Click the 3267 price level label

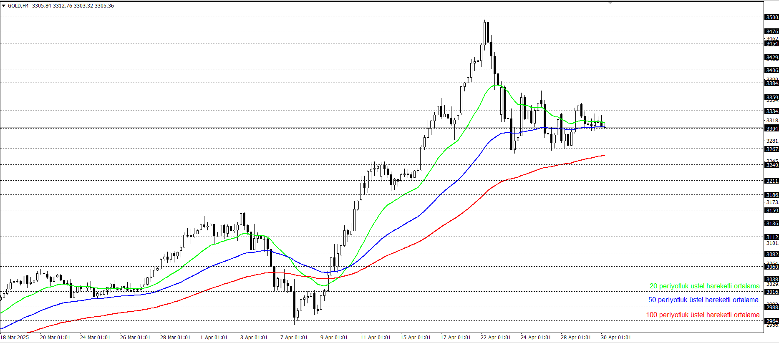pyautogui.click(x=771, y=149)
